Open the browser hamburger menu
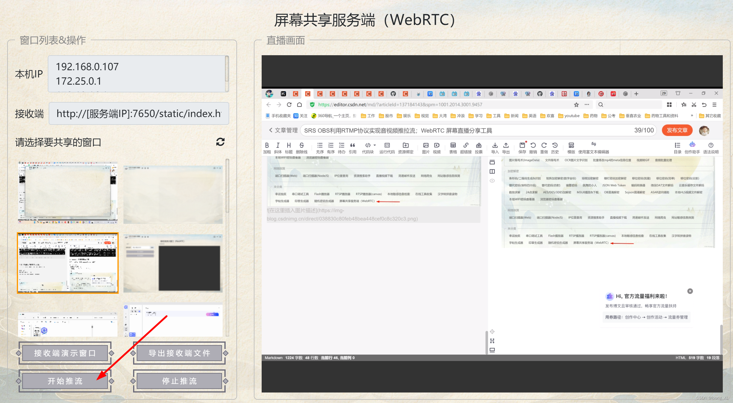733x403 pixels. coord(714,104)
